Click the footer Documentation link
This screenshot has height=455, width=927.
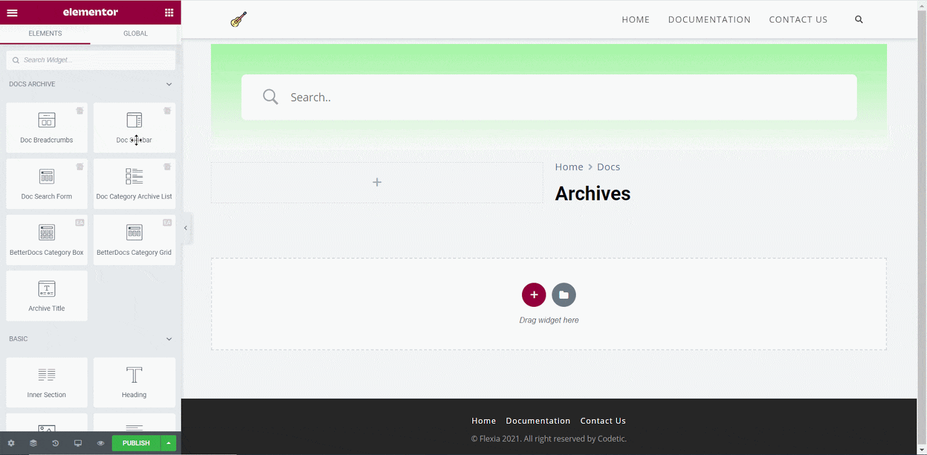(x=538, y=421)
